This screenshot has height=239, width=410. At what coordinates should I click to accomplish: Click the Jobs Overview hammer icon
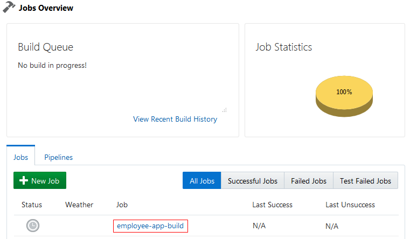9,8
